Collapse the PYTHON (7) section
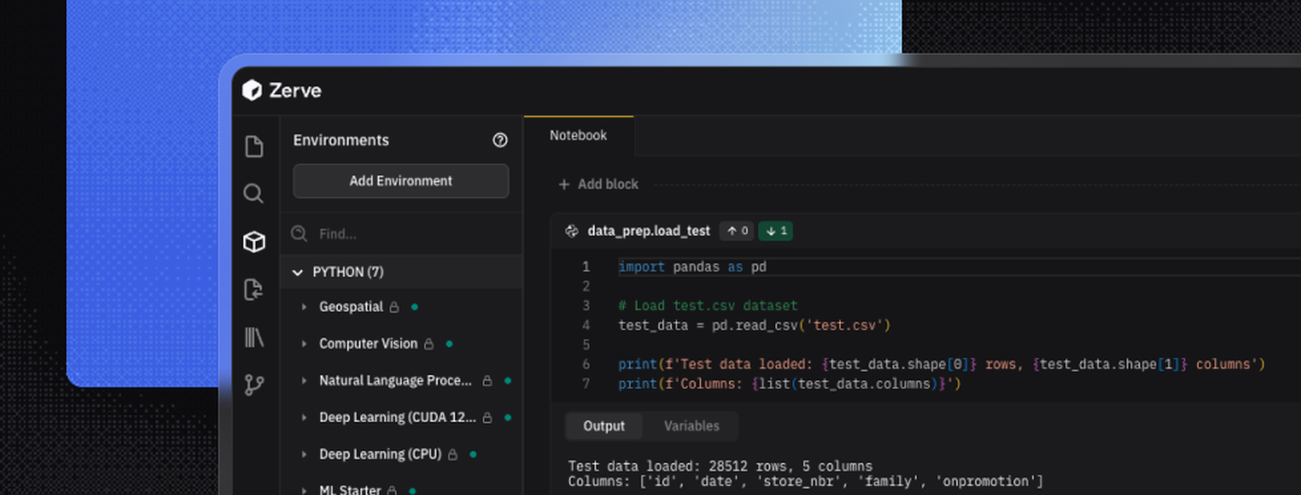 298,273
